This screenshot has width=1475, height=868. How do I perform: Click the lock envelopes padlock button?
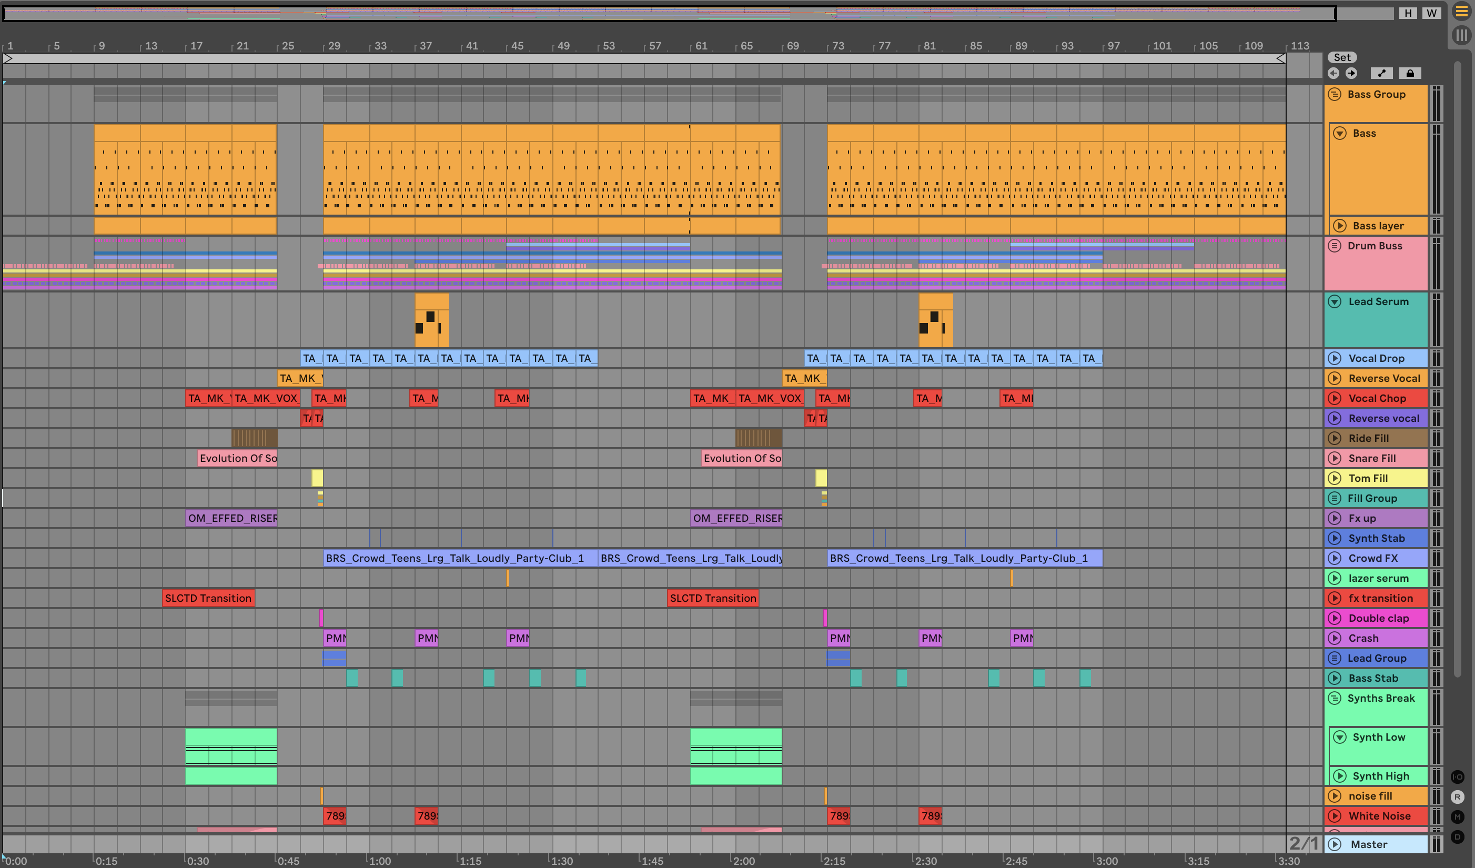[x=1410, y=73]
